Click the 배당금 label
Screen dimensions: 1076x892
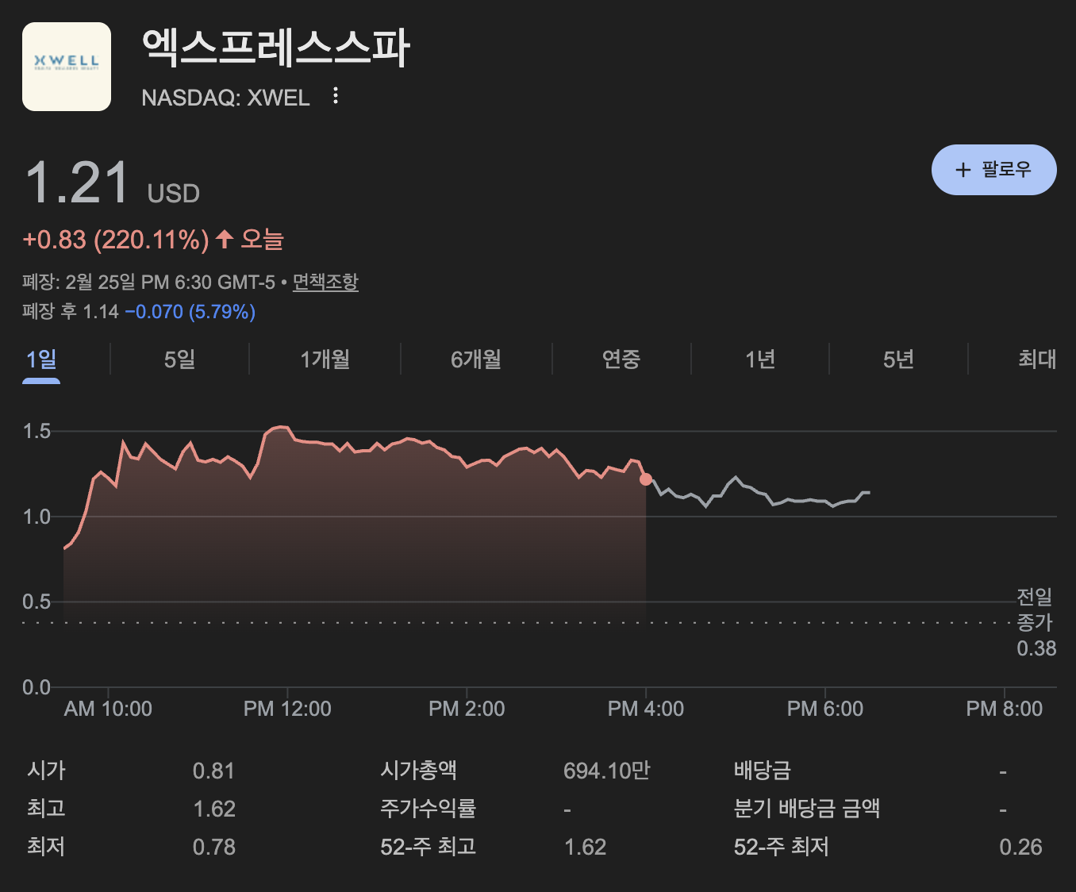tap(763, 771)
